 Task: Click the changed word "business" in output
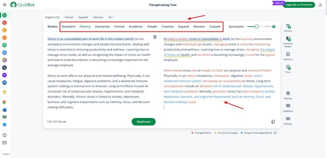(247, 39)
